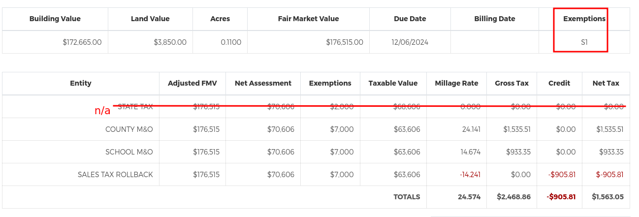Click the Millage Rate column header
This screenshot has height=217, width=639.
(x=456, y=83)
